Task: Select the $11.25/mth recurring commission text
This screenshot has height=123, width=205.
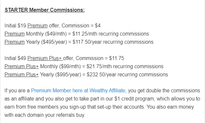Action: tap(85, 34)
